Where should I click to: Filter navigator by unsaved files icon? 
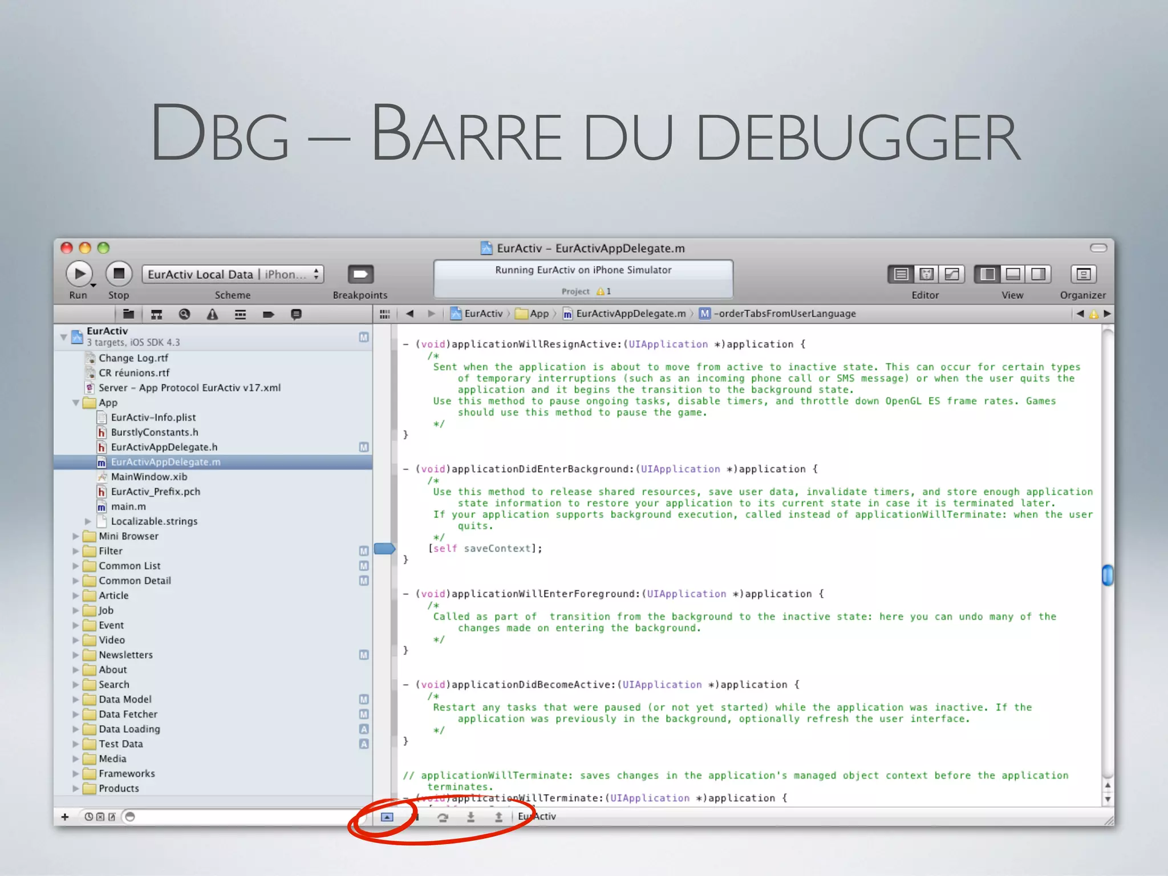pos(112,817)
